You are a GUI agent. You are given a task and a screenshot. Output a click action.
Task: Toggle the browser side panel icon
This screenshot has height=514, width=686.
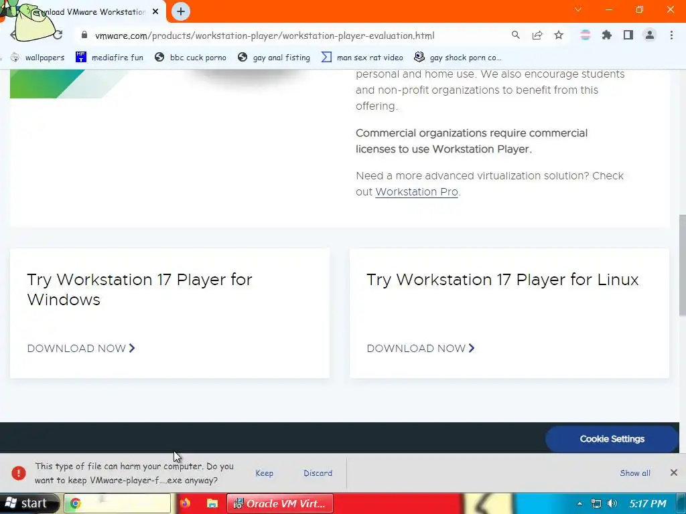(628, 35)
